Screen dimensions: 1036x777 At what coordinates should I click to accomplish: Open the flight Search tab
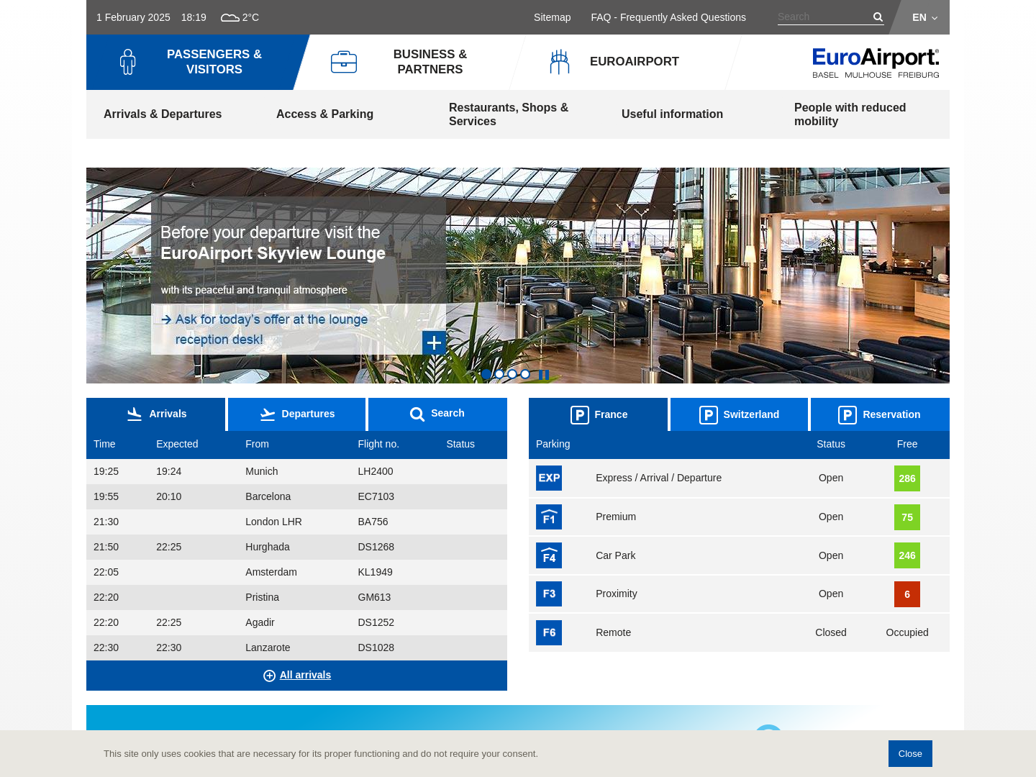[437, 414]
